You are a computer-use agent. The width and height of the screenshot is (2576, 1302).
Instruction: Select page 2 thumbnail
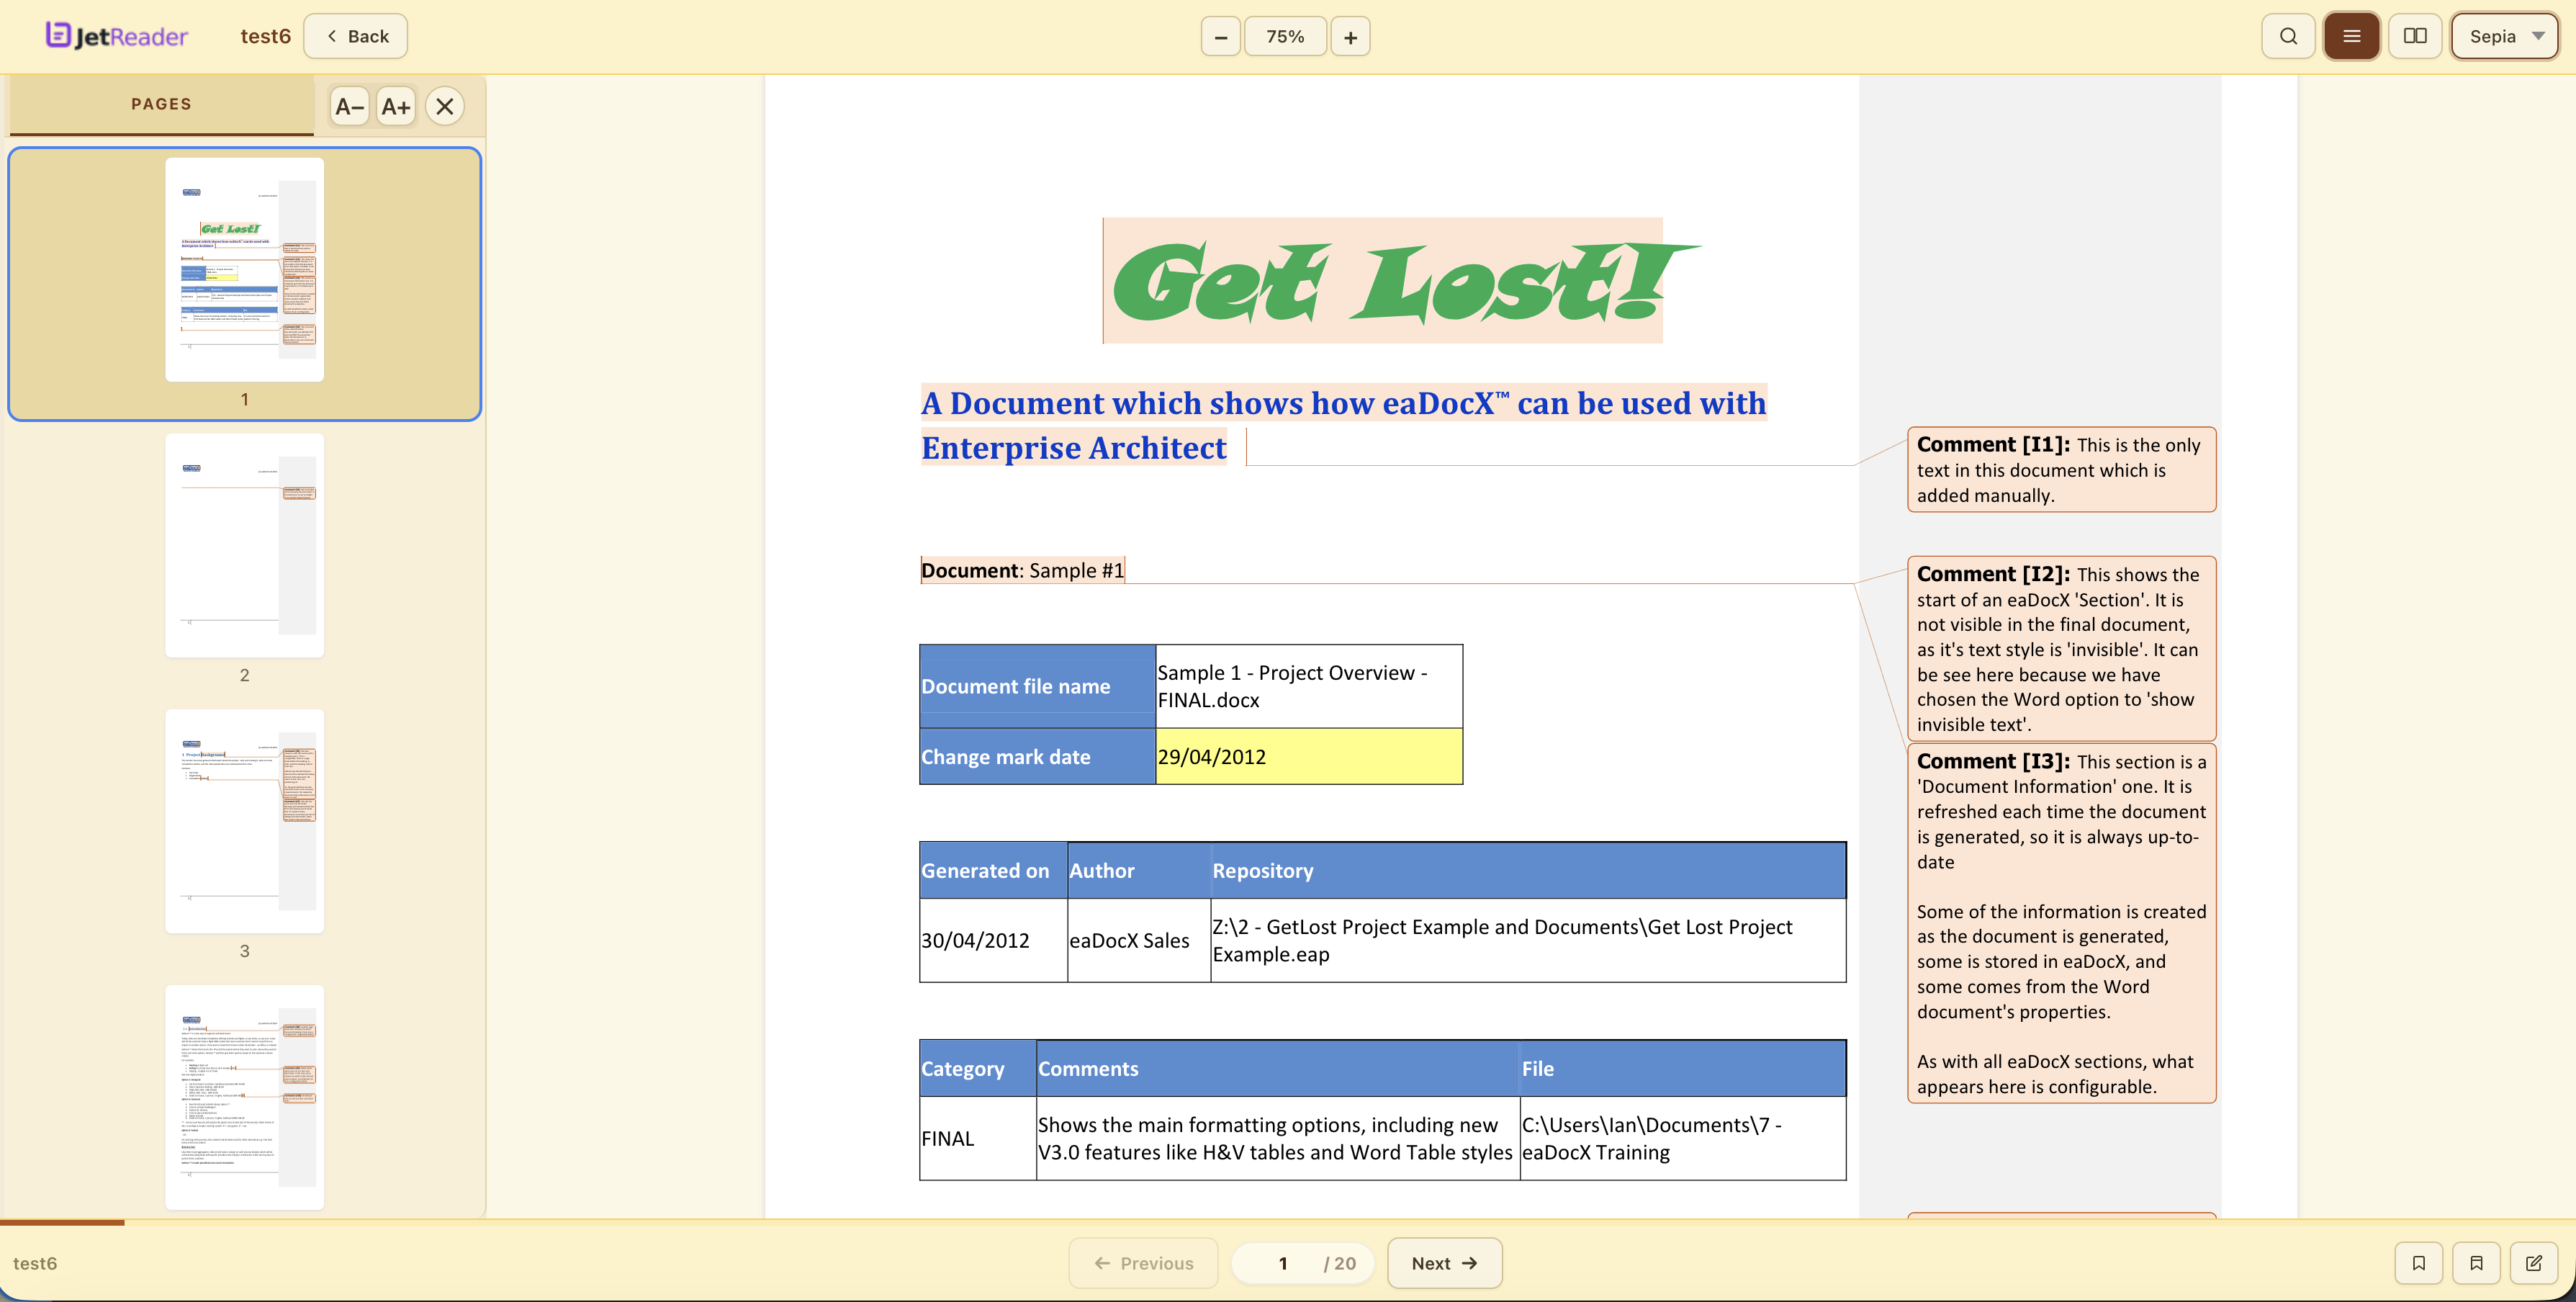click(244, 546)
